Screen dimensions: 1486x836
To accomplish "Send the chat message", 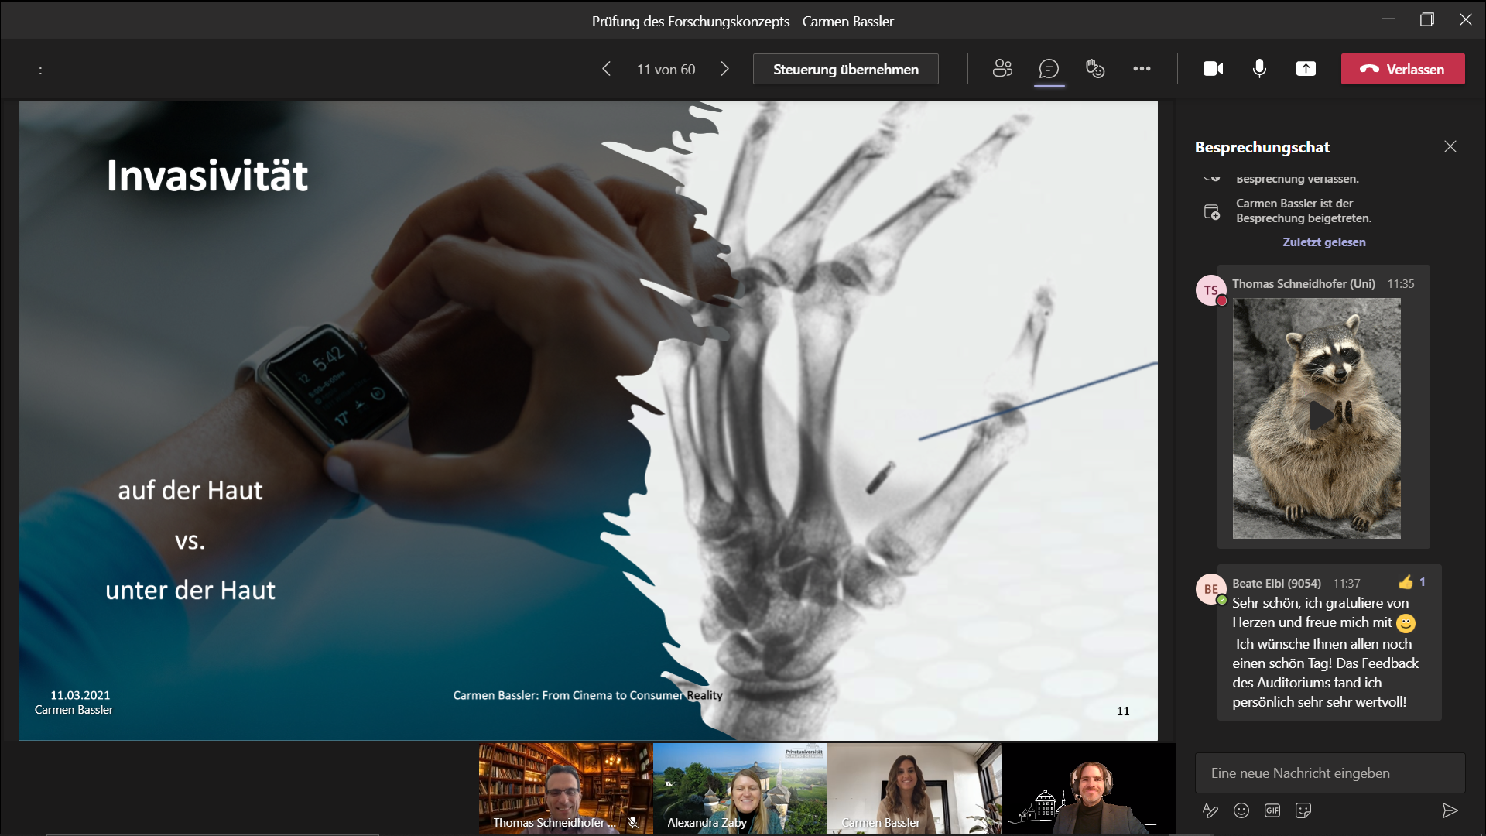I will [x=1450, y=810].
